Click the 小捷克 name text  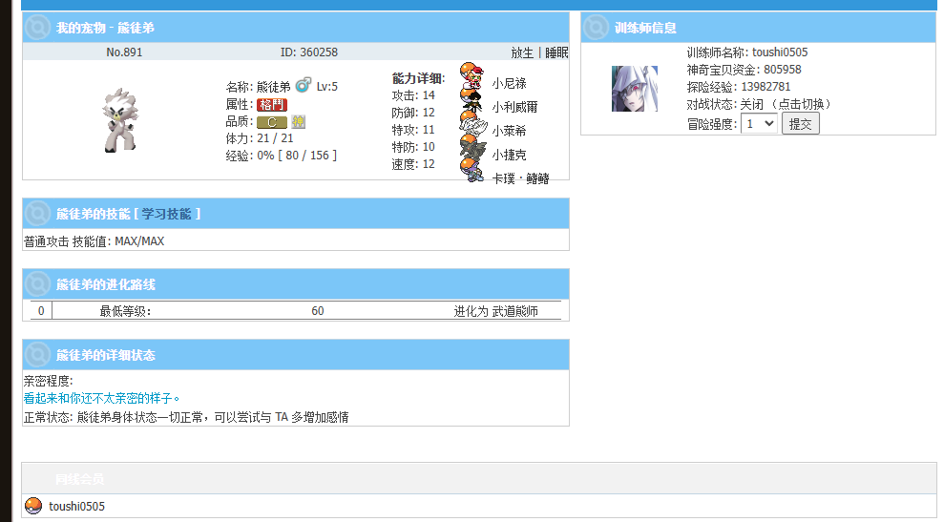[x=509, y=155]
